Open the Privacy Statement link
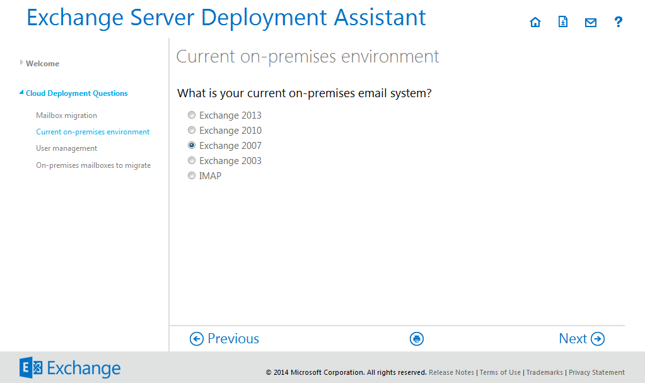Image resolution: width=645 pixels, height=383 pixels. (x=597, y=372)
